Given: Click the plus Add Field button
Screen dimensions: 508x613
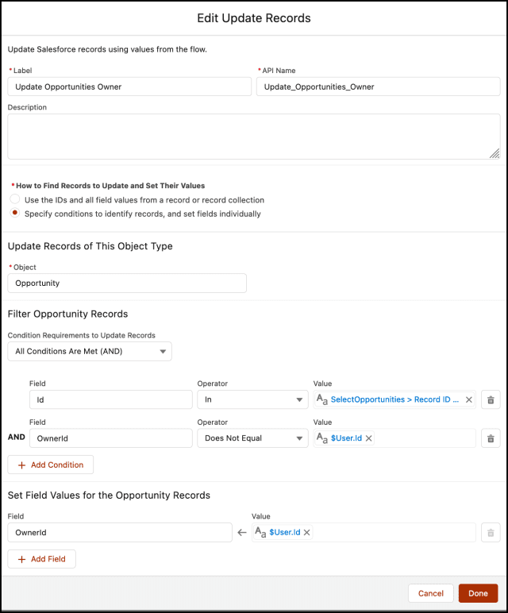Looking at the screenshot, I should click(x=42, y=559).
